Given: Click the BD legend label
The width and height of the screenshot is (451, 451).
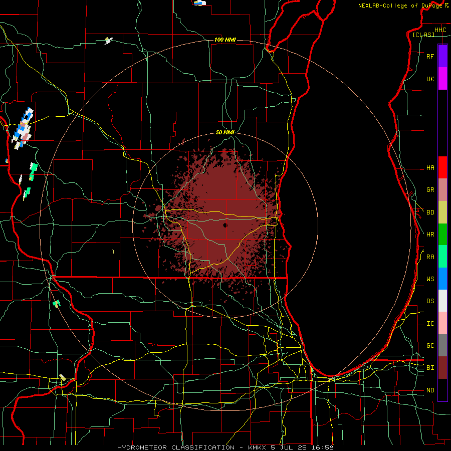Looking at the screenshot, I should (x=430, y=212).
